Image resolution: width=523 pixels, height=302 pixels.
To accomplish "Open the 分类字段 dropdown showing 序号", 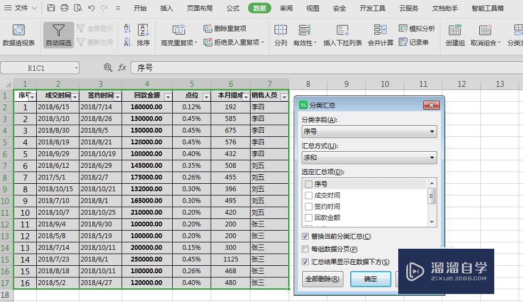I will coord(369,132).
